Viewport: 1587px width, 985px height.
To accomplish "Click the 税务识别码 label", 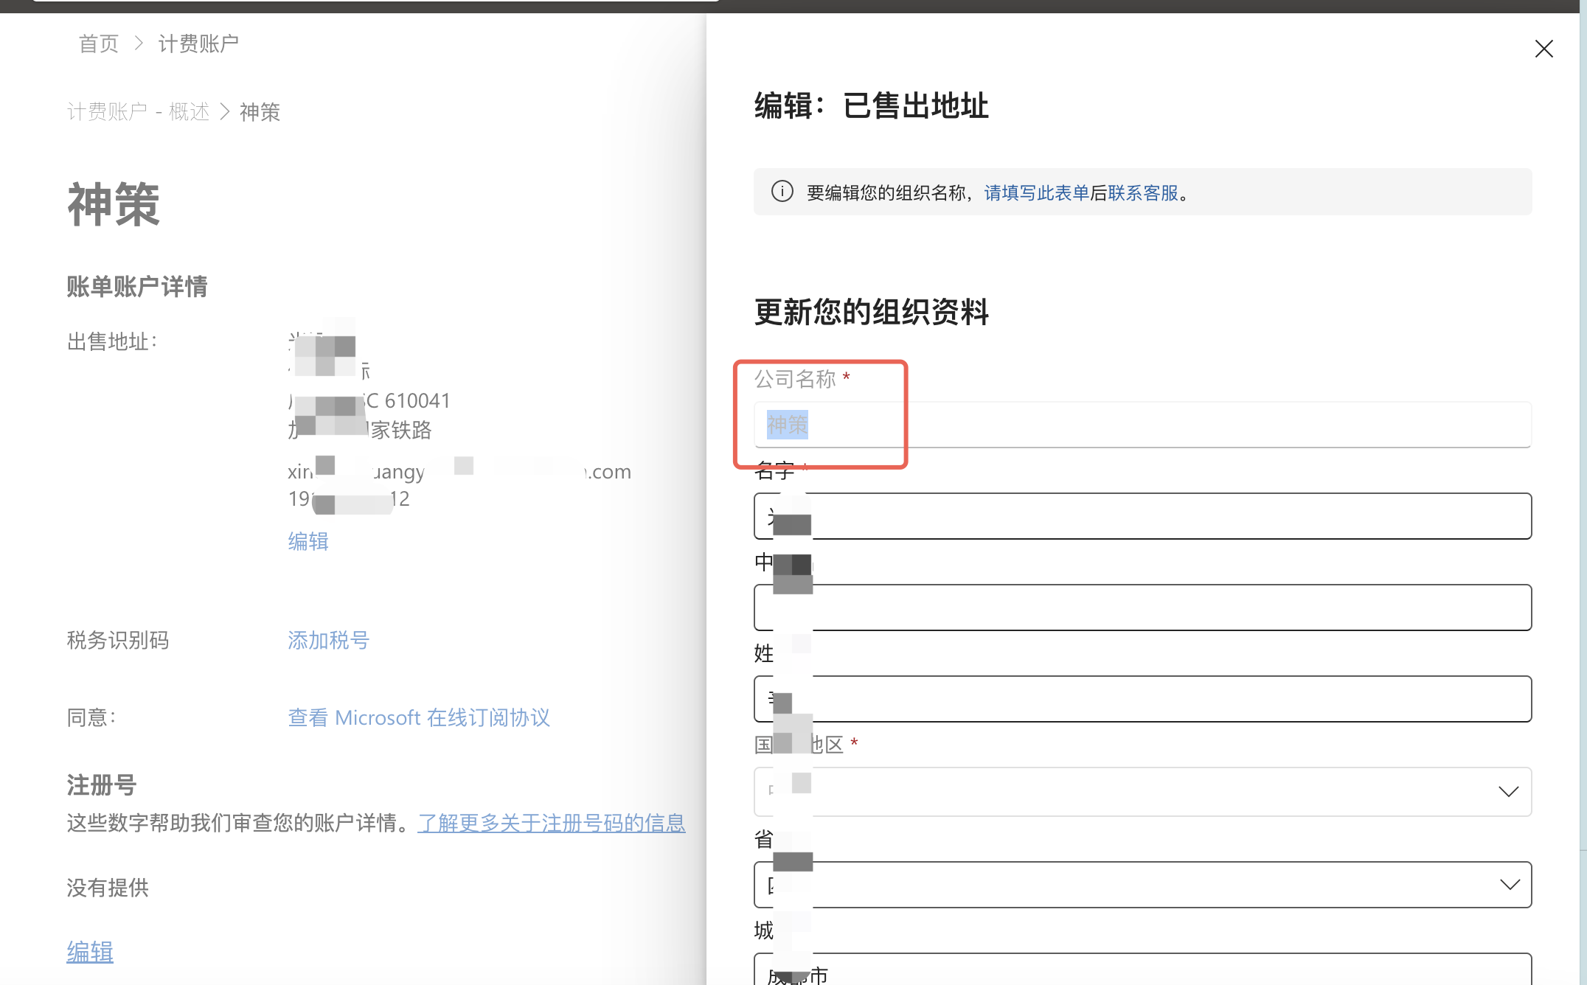I will (118, 640).
